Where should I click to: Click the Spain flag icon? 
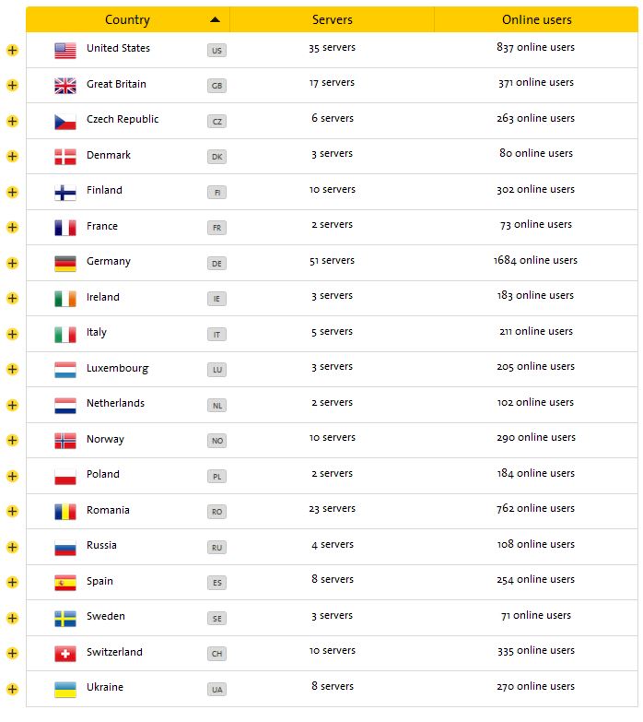(x=64, y=583)
